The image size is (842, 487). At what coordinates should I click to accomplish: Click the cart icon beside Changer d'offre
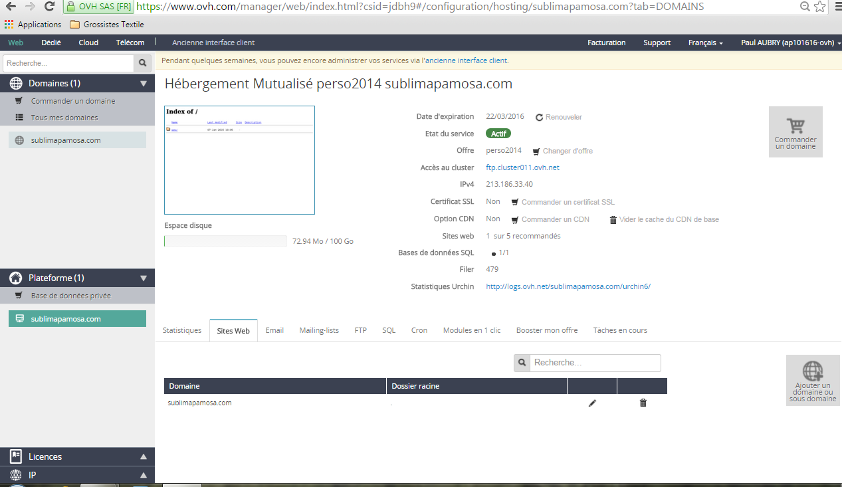click(536, 151)
